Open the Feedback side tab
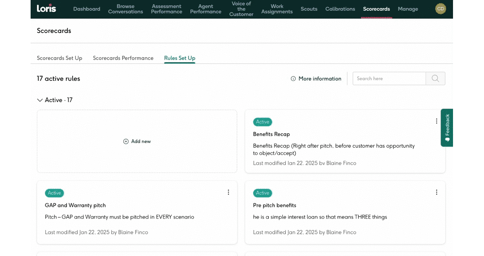 [x=447, y=128]
